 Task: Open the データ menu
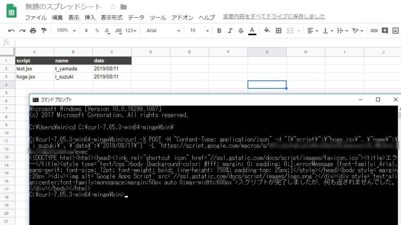point(136,18)
